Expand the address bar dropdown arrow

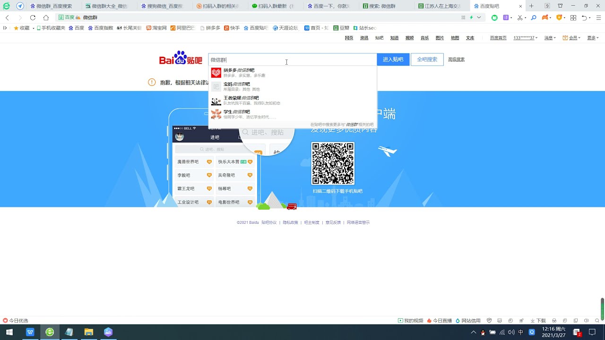(x=479, y=17)
